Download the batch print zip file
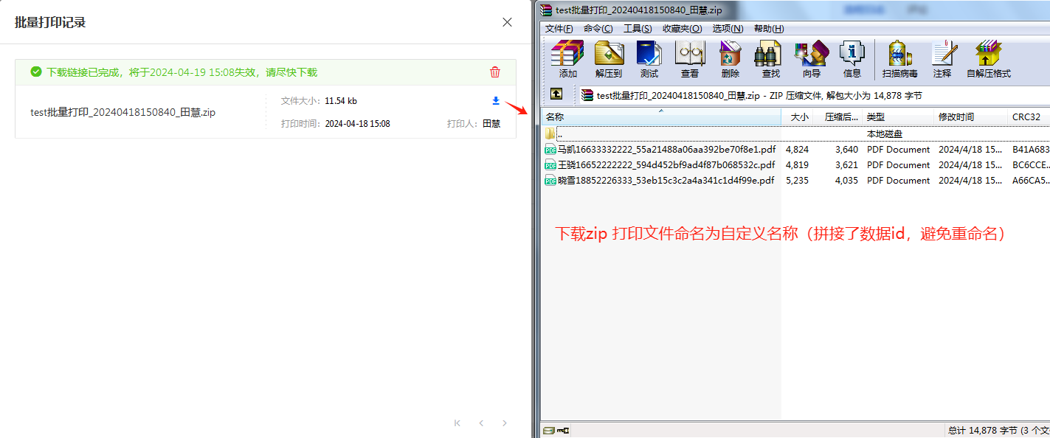The height and width of the screenshot is (438, 1050). 496,101
